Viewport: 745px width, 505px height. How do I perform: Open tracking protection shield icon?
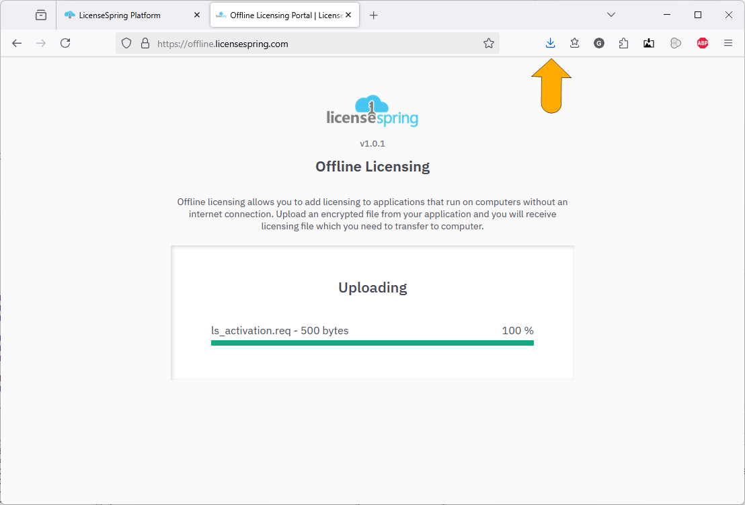point(126,44)
